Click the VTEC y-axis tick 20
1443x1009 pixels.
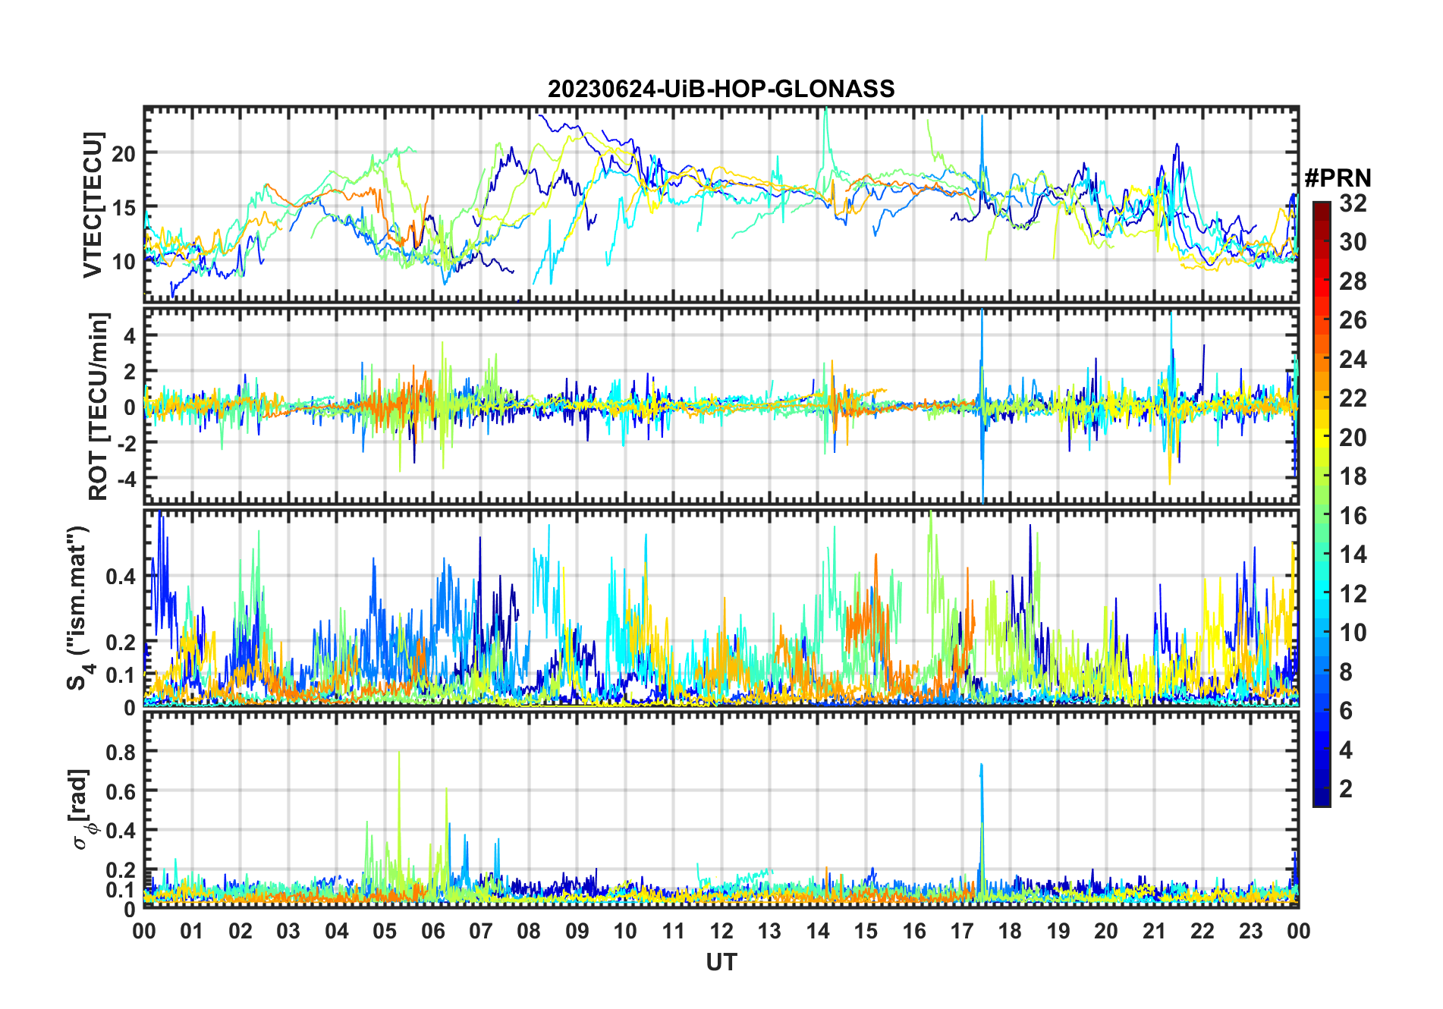(x=124, y=153)
